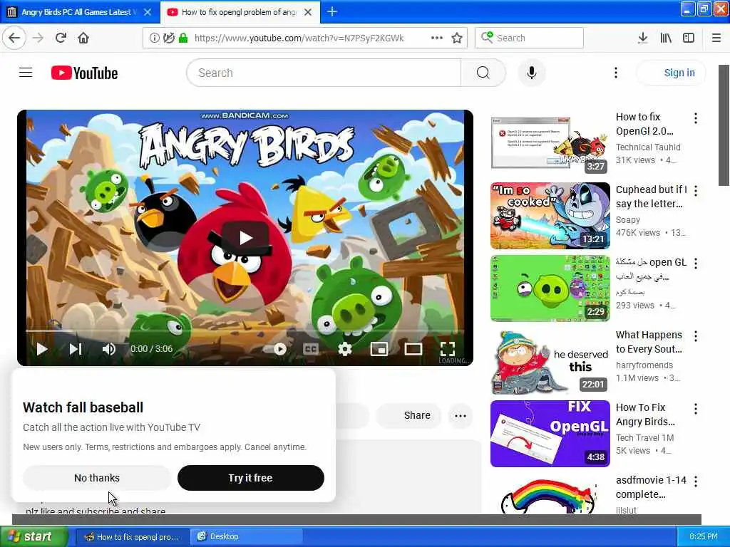Mute the video volume speaker
Screen dimensions: 730x547
click(x=109, y=349)
